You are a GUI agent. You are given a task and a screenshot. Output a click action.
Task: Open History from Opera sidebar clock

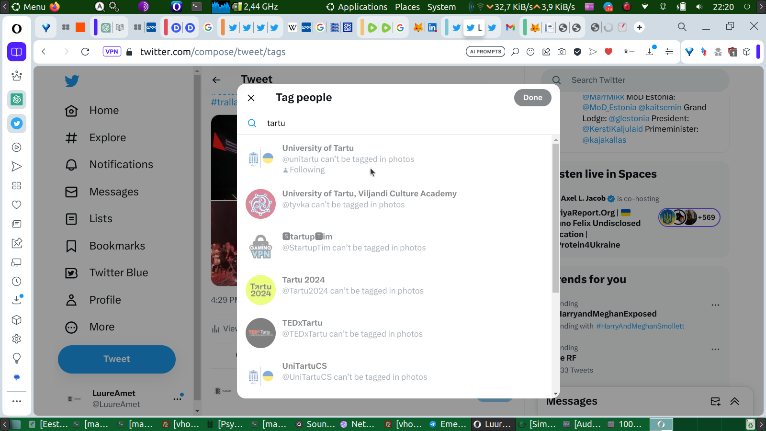17,282
